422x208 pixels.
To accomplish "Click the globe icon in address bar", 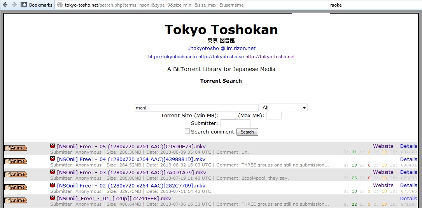I will [x=60, y=5].
